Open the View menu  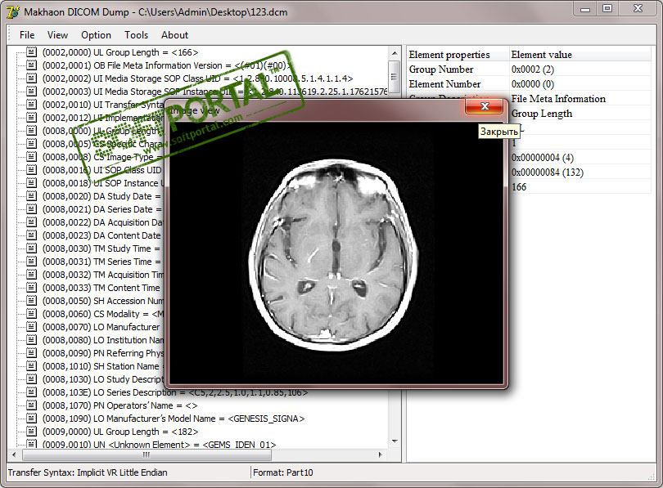point(57,35)
